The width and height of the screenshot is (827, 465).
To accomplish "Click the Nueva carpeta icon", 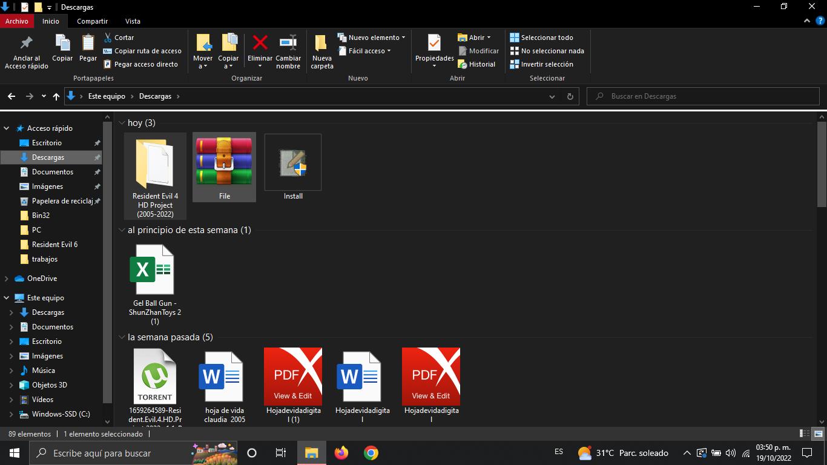I will click(x=321, y=43).
